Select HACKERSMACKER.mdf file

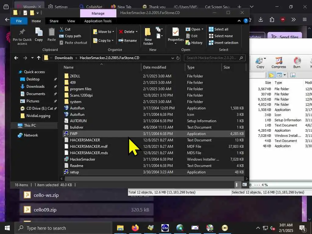tap(154, 147)
